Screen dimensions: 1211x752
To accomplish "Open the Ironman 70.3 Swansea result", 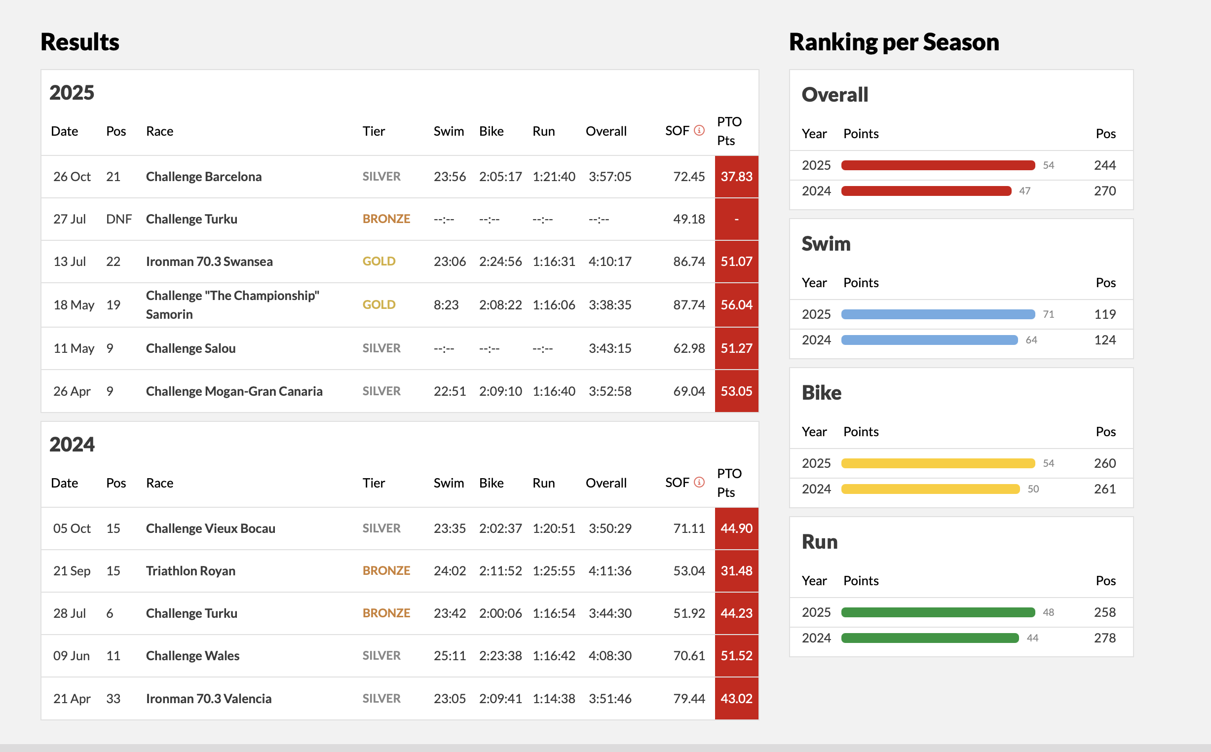I will point(209,261).
